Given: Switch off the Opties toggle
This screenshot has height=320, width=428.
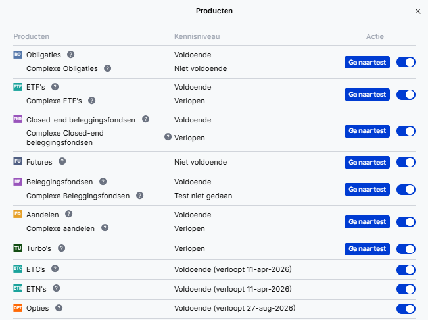Looking at the screenshot, I should tap(406, 308).
